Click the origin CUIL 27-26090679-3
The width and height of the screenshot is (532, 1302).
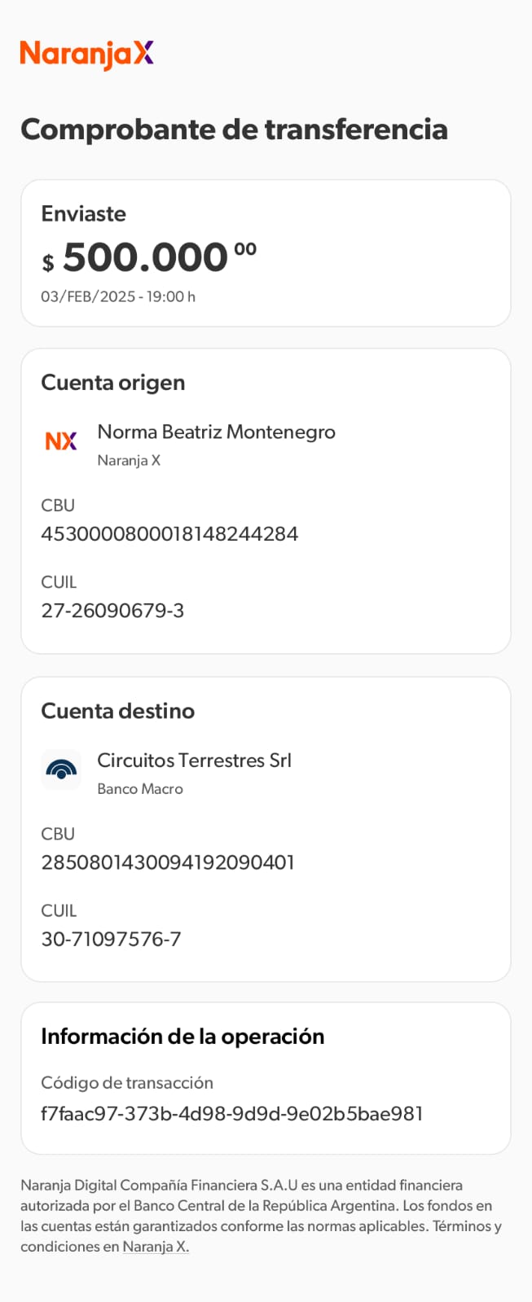pyautogui.click(x=112, y=611)
